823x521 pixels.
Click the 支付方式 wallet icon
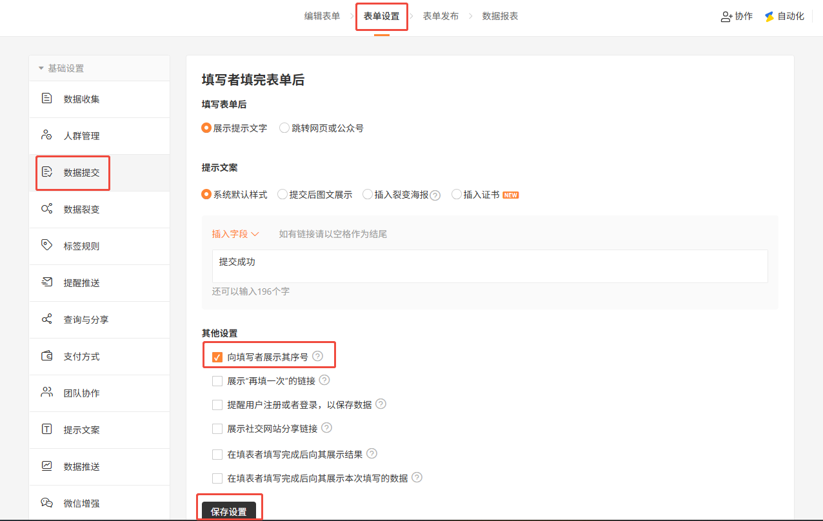click(46, 356)
